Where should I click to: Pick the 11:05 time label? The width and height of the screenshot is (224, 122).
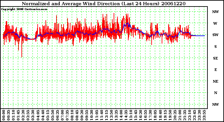pyautogui.click(x=96, y=115)
